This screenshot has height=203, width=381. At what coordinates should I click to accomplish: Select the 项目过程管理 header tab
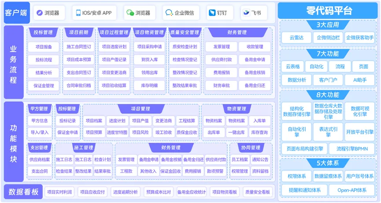(114, 33)
